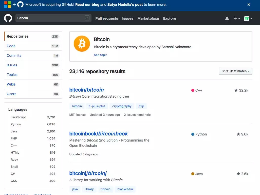
Task: Click 'bitcoin' tag under bitcoin/bitcoin
Action: pos(77,106)
